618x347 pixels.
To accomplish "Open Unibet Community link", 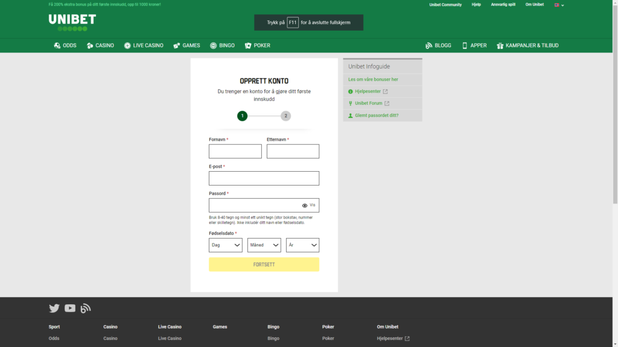I will [x=445, y=5].
